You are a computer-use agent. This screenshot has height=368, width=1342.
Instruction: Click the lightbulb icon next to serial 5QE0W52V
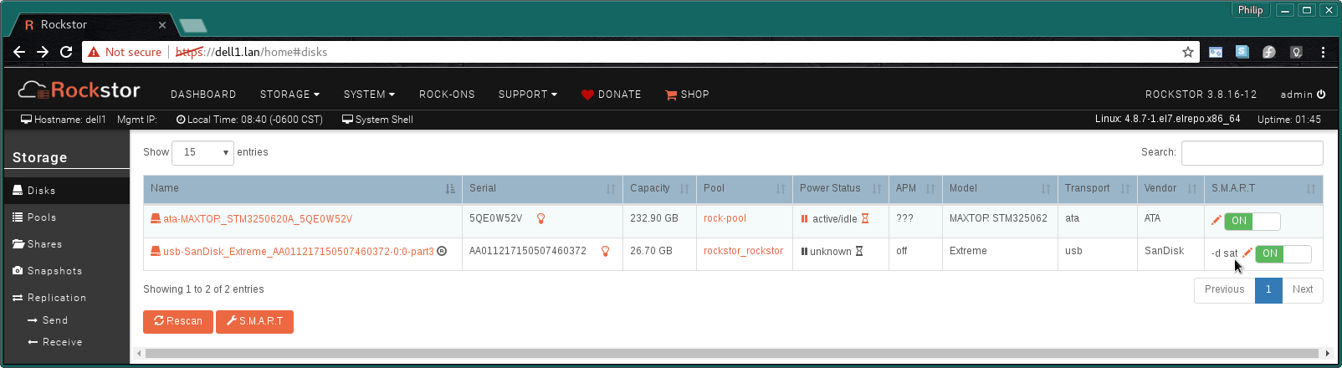541,219
